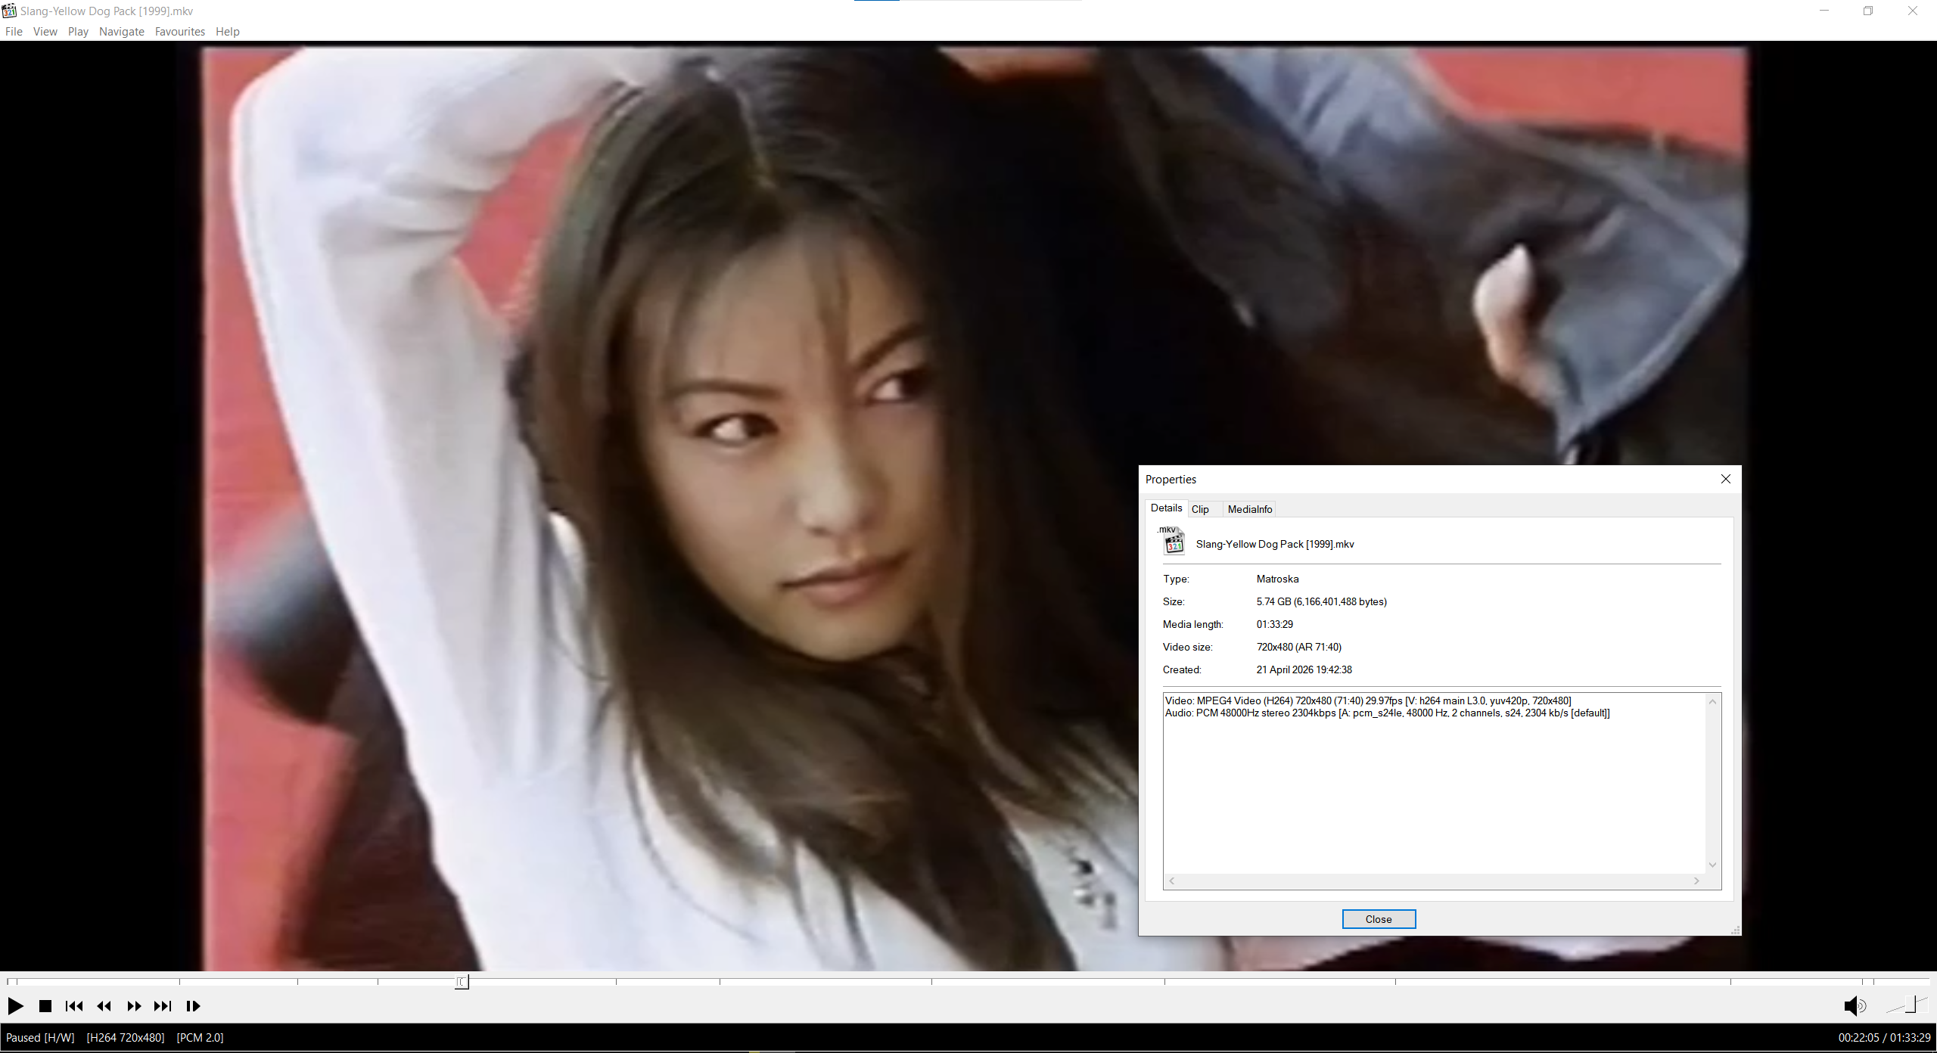Skip to the previous chapter
The width and height of the screenshot is (1937, 1053).
coord(74,1006)
